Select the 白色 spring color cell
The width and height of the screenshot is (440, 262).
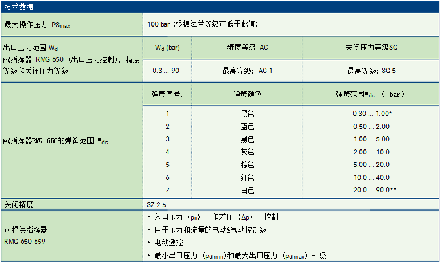247,190
